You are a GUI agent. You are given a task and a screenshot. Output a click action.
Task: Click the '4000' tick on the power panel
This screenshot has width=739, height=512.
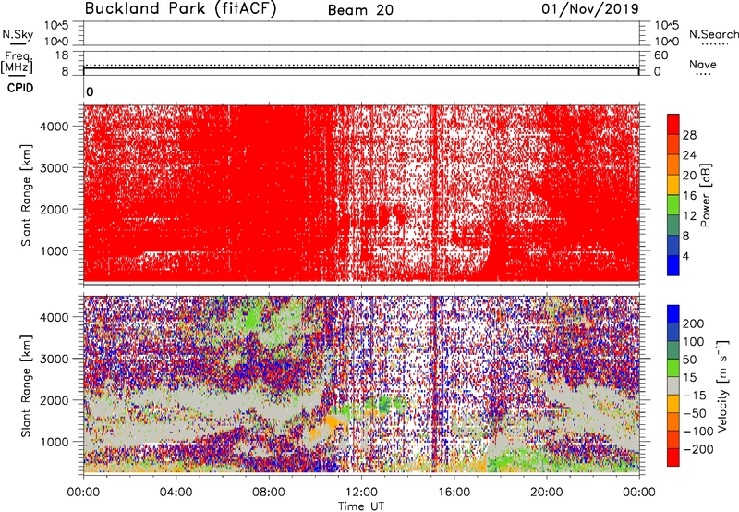(x=54, y=127)
